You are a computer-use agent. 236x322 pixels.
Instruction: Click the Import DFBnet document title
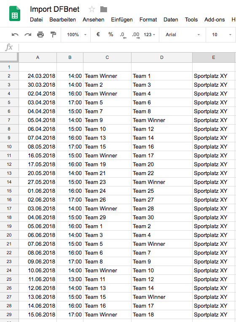pos(55,9)
